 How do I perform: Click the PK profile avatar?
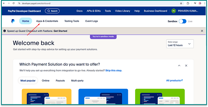[174, 11]
